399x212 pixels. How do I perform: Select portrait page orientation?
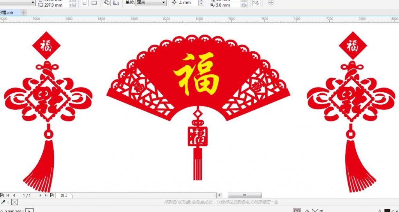tap(85, 3)
